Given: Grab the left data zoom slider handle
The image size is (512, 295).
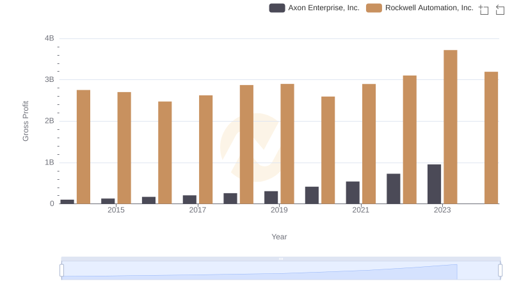Looking at the screenshot, I should point(61,271).
